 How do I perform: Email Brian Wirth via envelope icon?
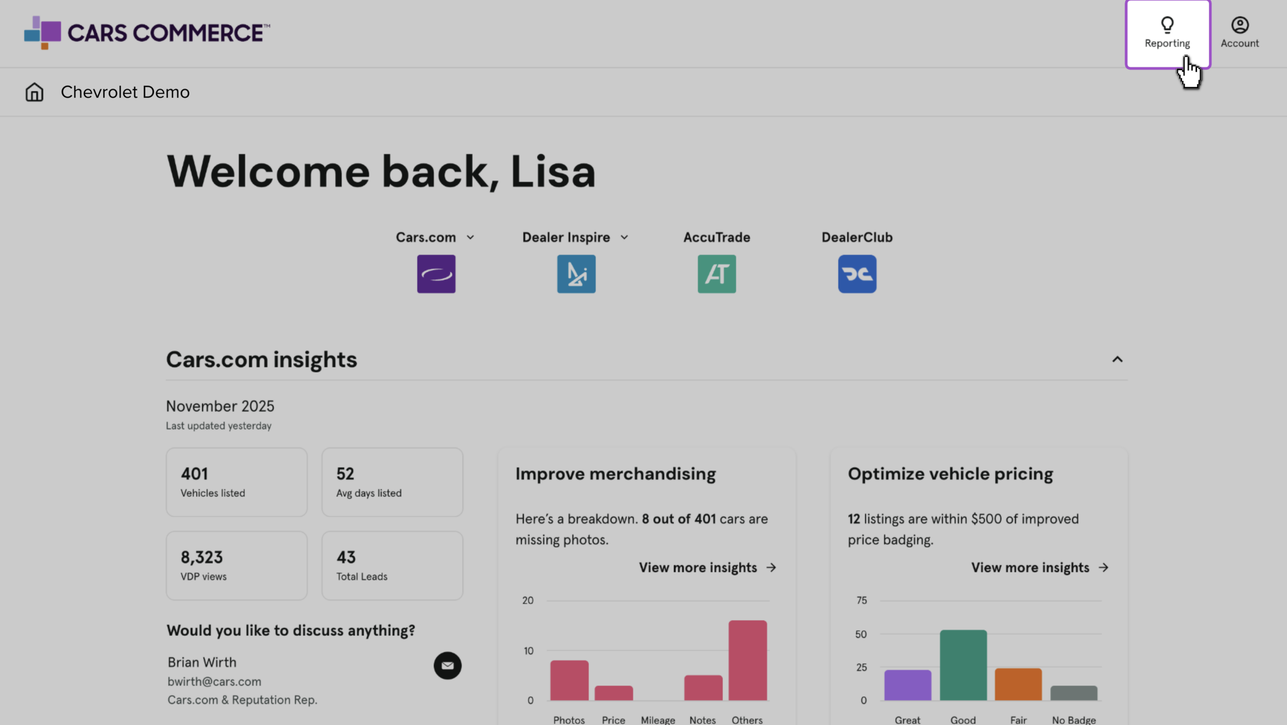(x=447, y=666)
